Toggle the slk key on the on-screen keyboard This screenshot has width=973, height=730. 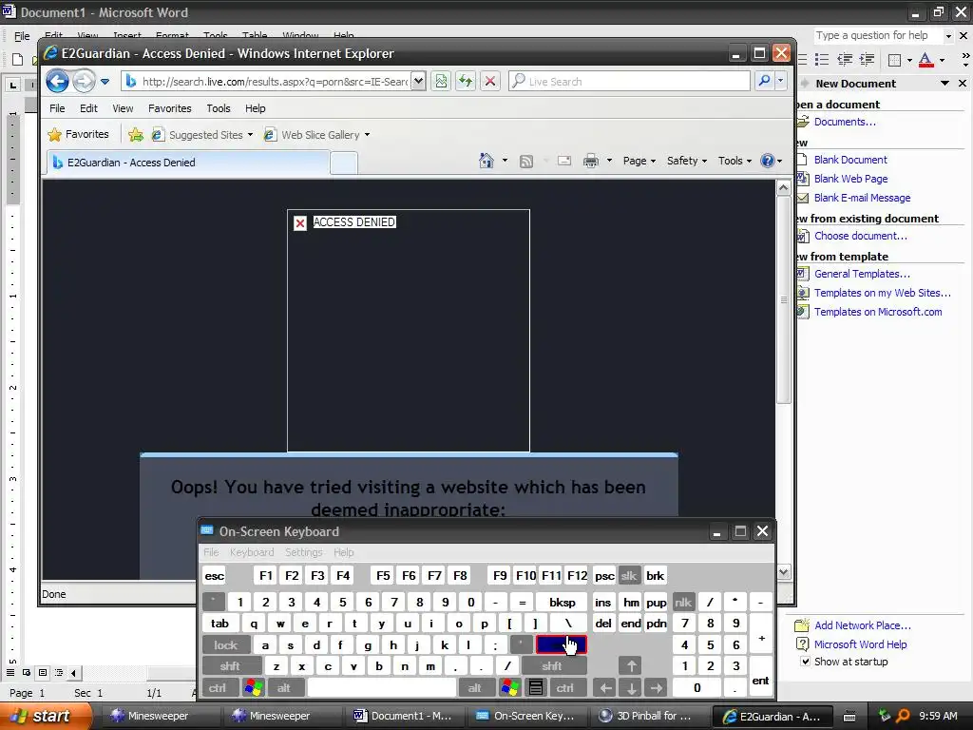[x=629, y=575]
